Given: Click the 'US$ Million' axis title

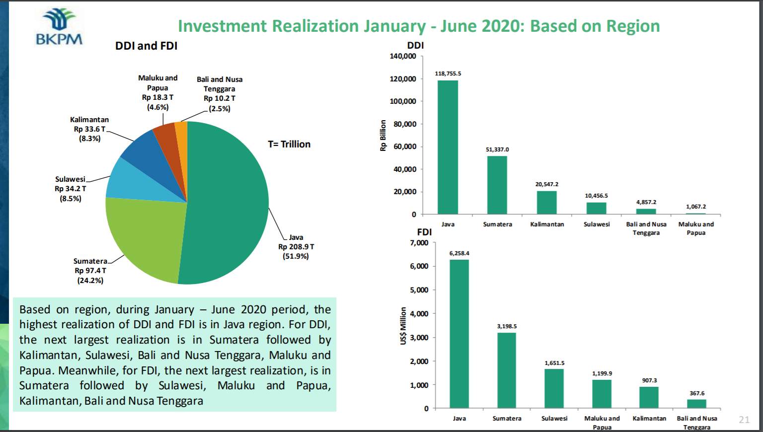Looking at the screenshot, I should pos(403,326).
